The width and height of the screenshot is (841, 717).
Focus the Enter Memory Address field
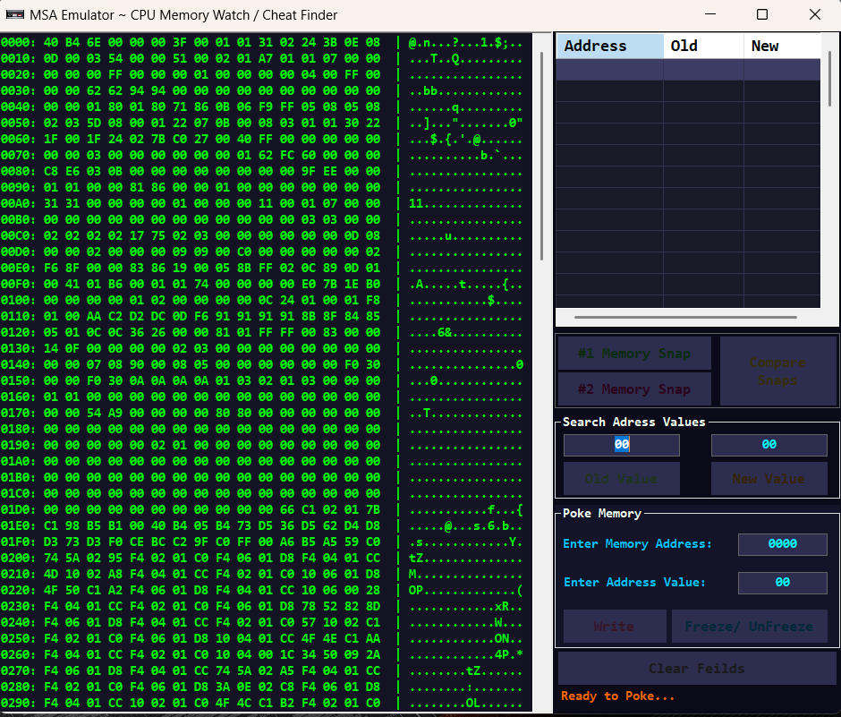click(x=783, y=544)
